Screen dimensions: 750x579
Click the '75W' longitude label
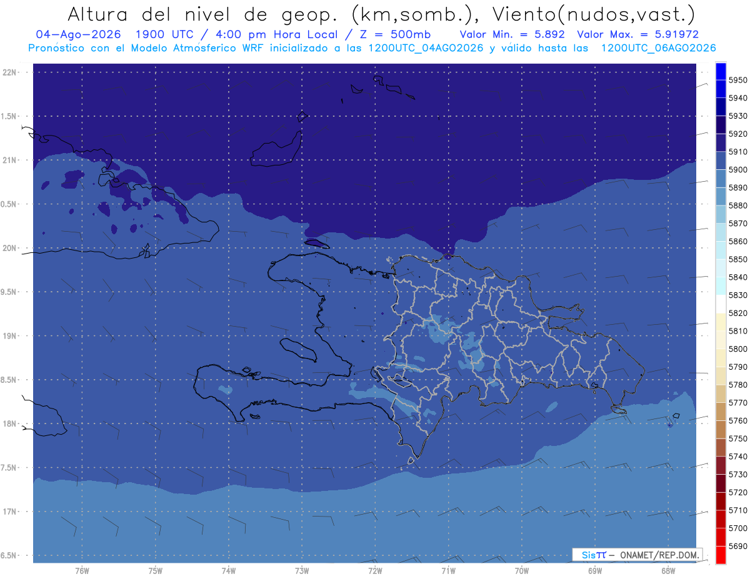point(155,570)
